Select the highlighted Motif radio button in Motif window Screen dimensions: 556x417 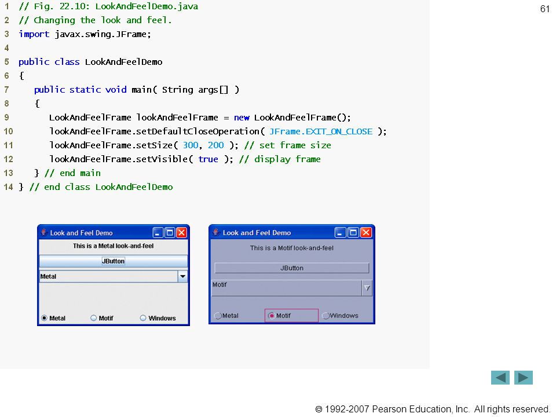(291, 316)
